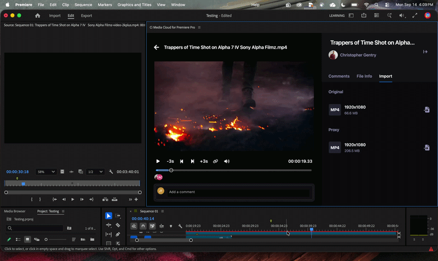This screenshot has height=261, width=438.
Task: Click the workspaces layout icon
Action: 351,16
